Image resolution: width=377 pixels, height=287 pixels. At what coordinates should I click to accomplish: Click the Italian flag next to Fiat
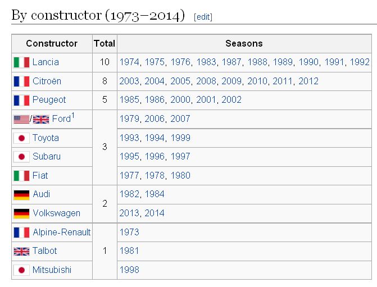click(x=21, y=176)
